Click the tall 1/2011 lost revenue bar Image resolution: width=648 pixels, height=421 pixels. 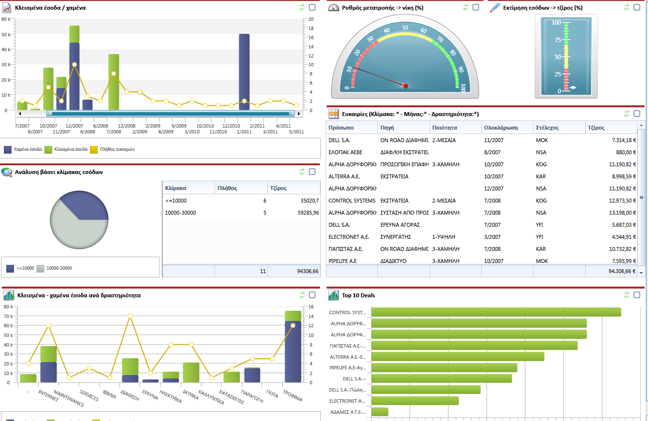244,72
